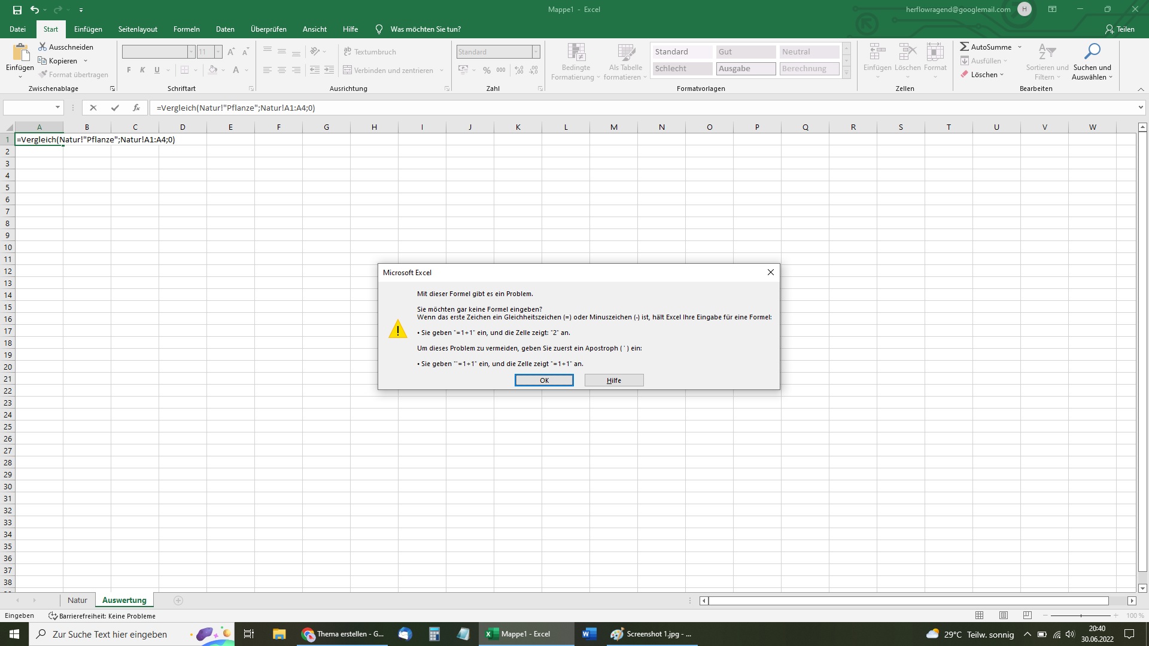Increase font size with large A icon

(231, 52)
